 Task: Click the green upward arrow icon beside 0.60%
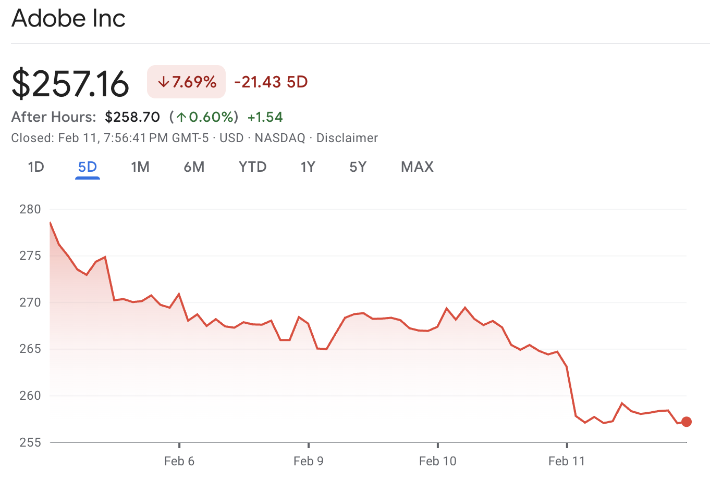(x=182, y=117)
